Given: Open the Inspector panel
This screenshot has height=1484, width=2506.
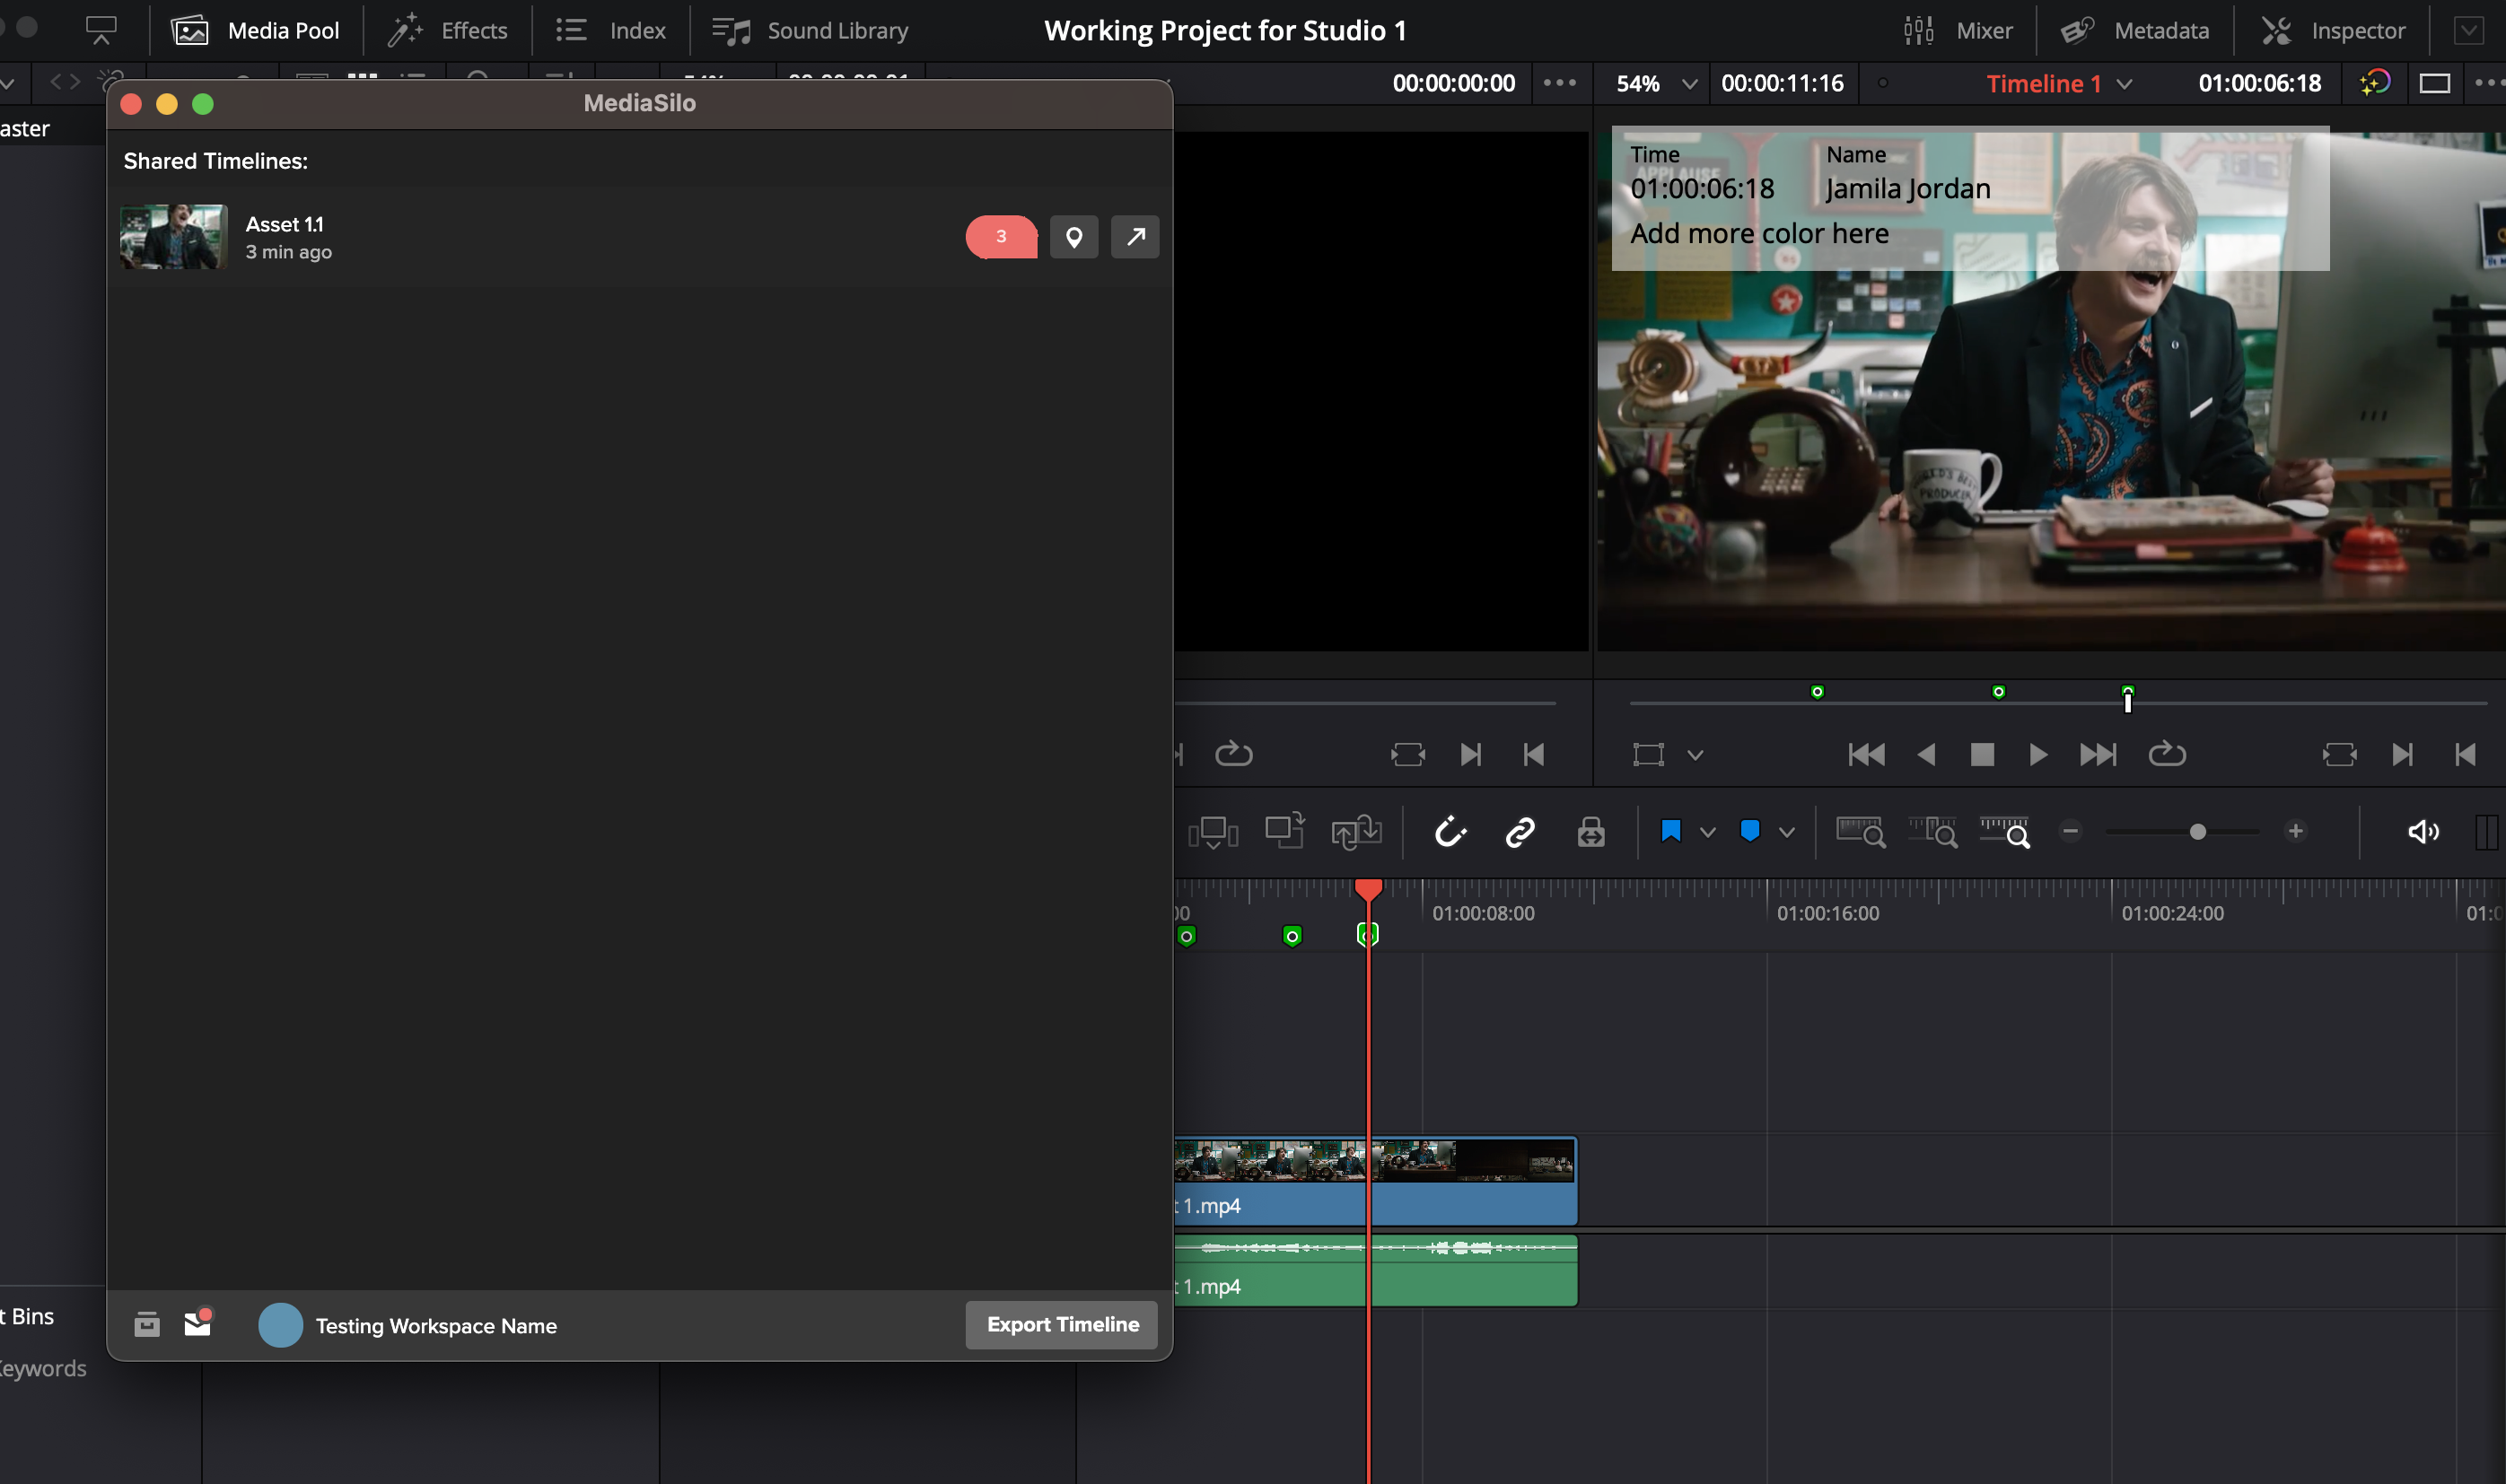Looking at the screenshot, I should [2332, 29].
